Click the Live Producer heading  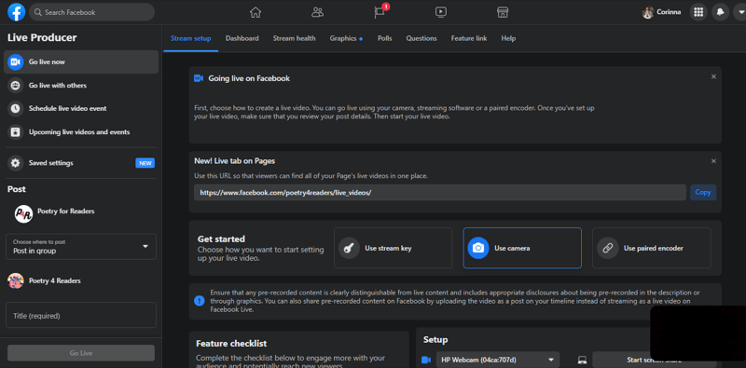(x=42, y=38)
